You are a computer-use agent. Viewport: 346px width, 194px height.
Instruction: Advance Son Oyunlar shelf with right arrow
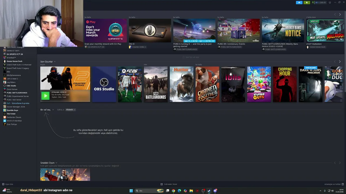(x=340, y=62)
